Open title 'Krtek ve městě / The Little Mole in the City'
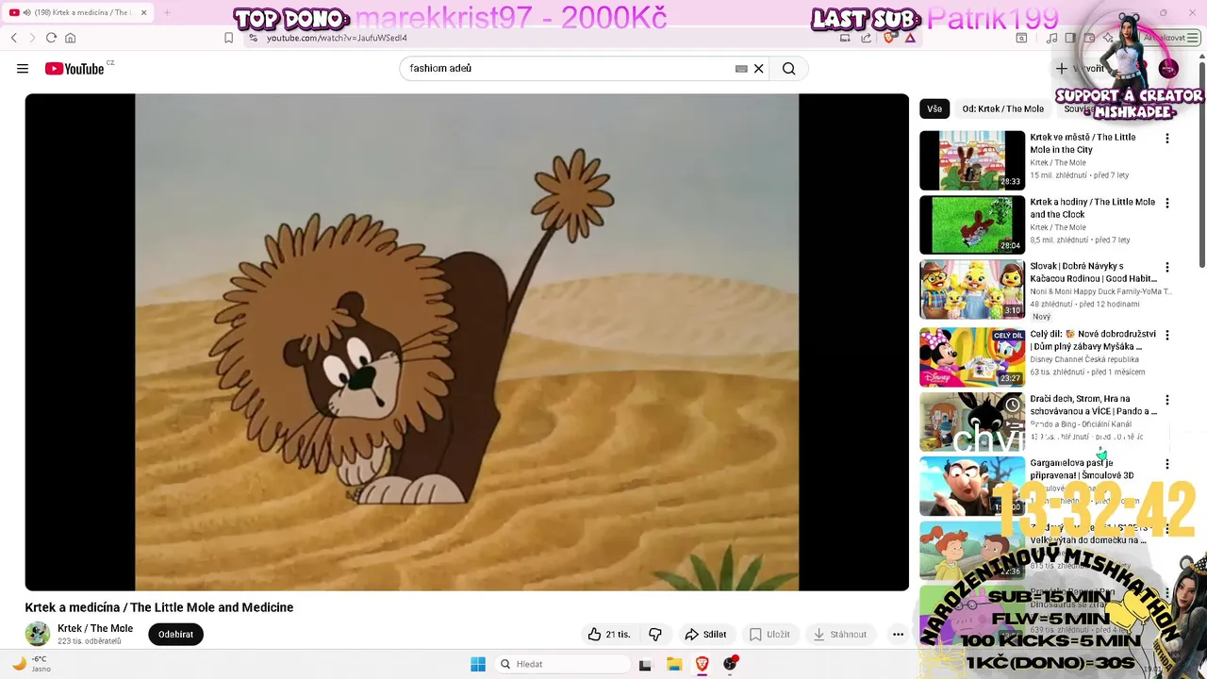The image size is (1207, 679). pyautogui.click(x=1083, y=143)
